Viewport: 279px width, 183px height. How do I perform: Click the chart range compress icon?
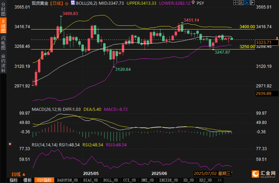pos(241,3)
